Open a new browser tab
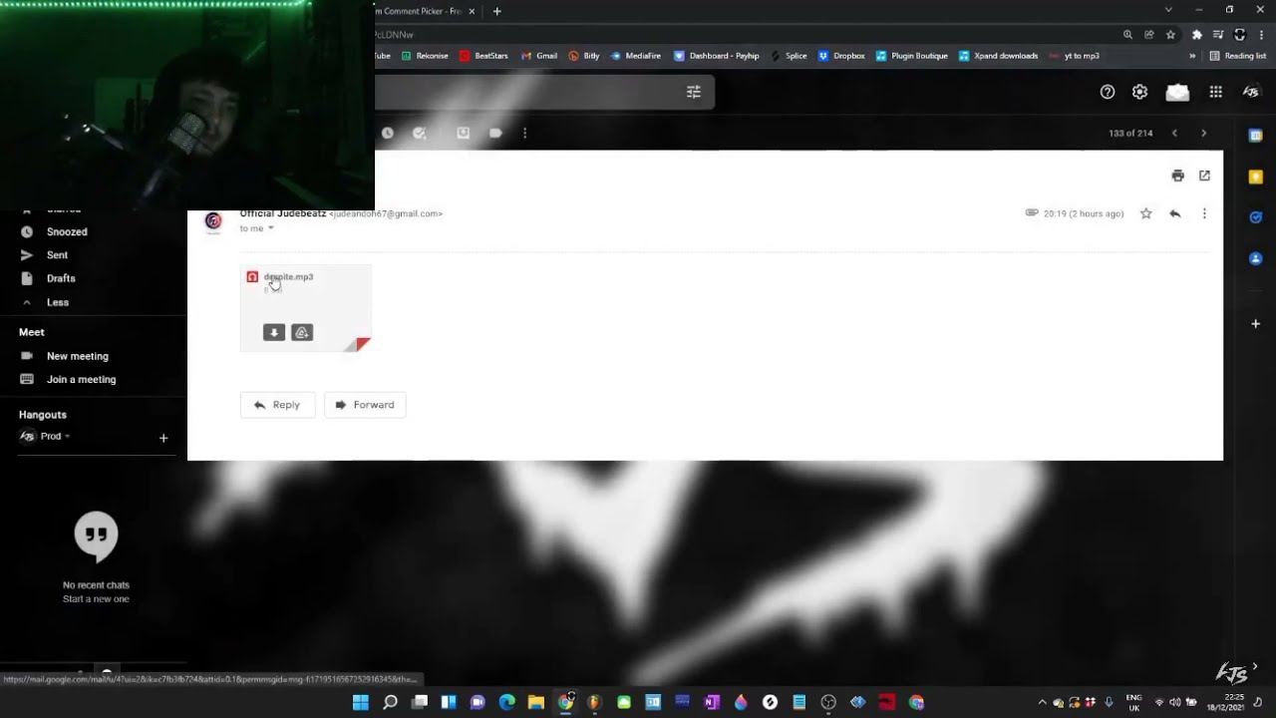 point(497,11)
